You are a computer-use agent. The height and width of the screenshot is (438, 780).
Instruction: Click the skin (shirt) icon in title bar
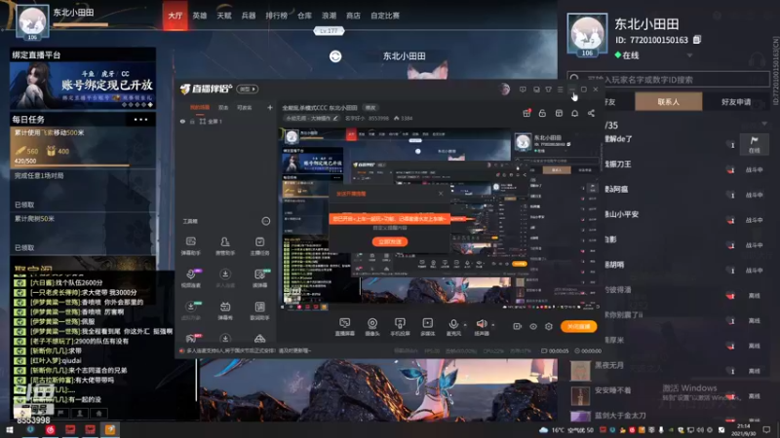(548, 90)
